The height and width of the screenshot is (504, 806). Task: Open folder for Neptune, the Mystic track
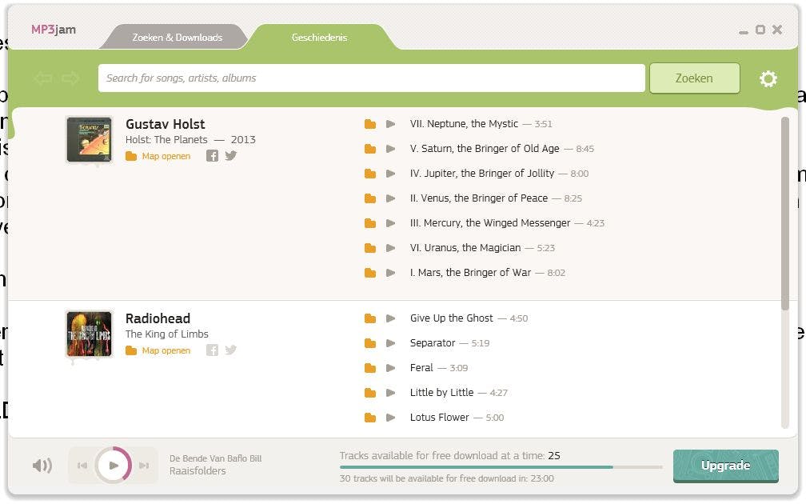tap(369, 124)
